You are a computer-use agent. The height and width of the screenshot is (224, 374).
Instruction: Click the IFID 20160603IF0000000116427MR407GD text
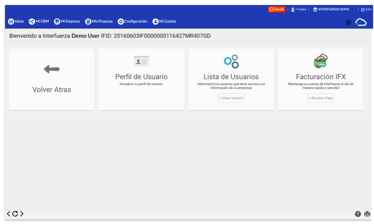(x=156, y=36)
